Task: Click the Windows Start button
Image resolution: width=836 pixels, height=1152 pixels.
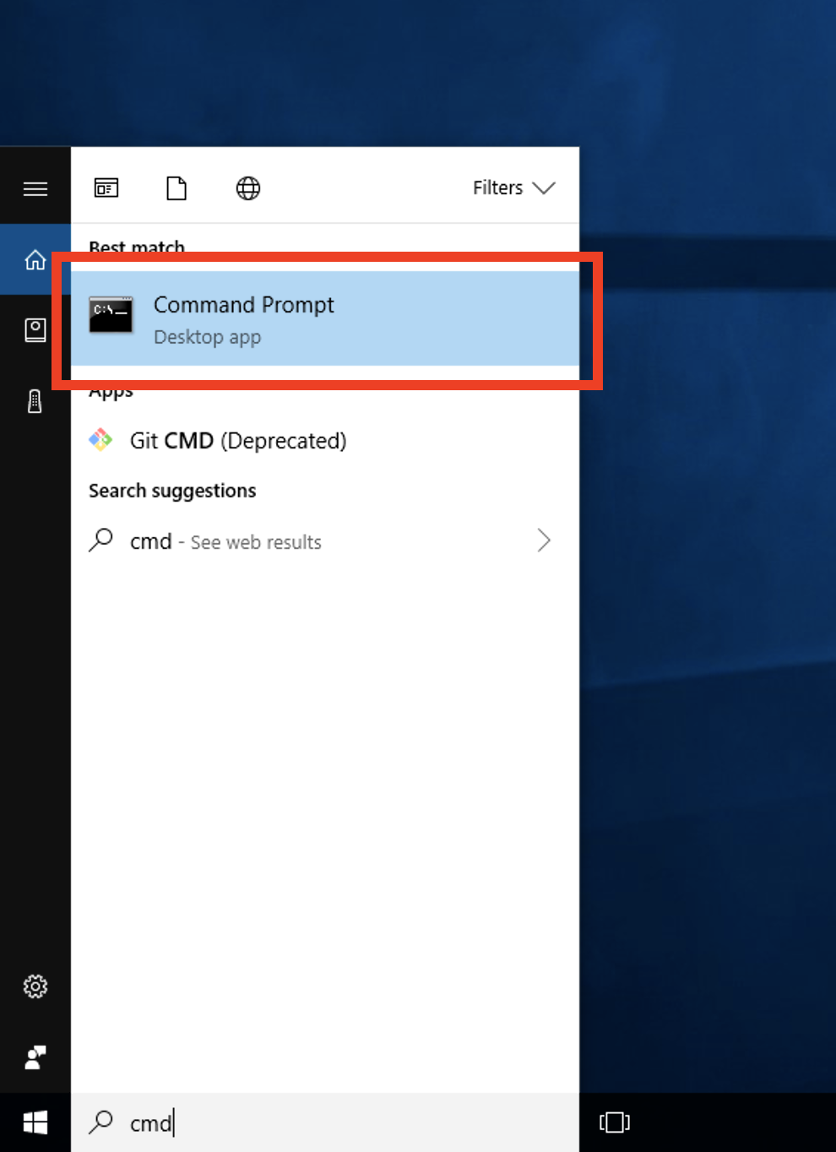Action: point(35,1122)
